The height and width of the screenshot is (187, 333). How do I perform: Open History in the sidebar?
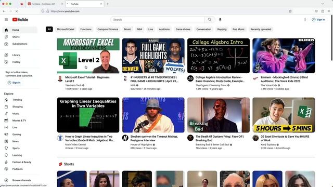20,62
